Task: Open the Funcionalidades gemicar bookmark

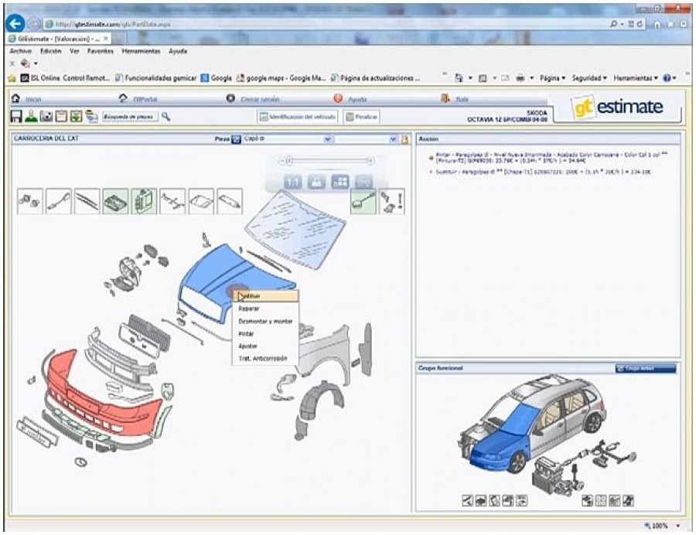Action: click(x=155, y=78)
